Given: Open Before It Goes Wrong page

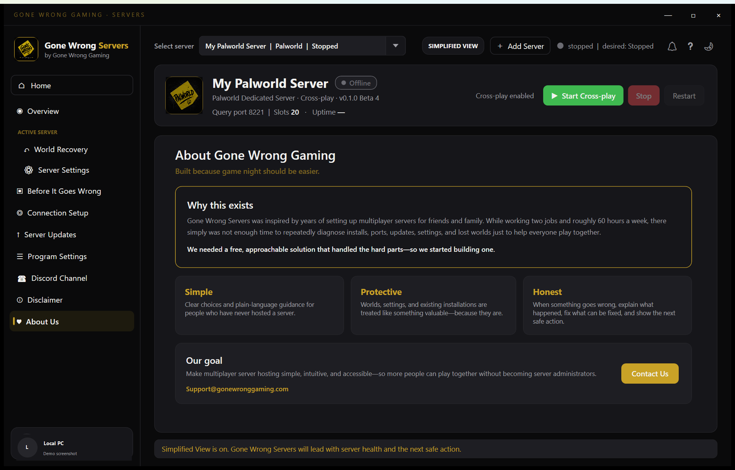Looking at the screenshot, I should 72,191.
